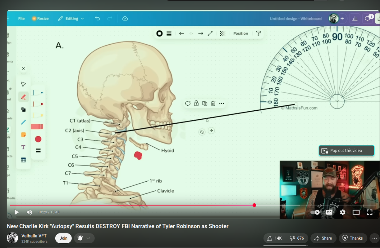Open the comments speech bubble icon
Viewport: 380px width, 248px height.
pyautogui.click(x=368, y=19)
